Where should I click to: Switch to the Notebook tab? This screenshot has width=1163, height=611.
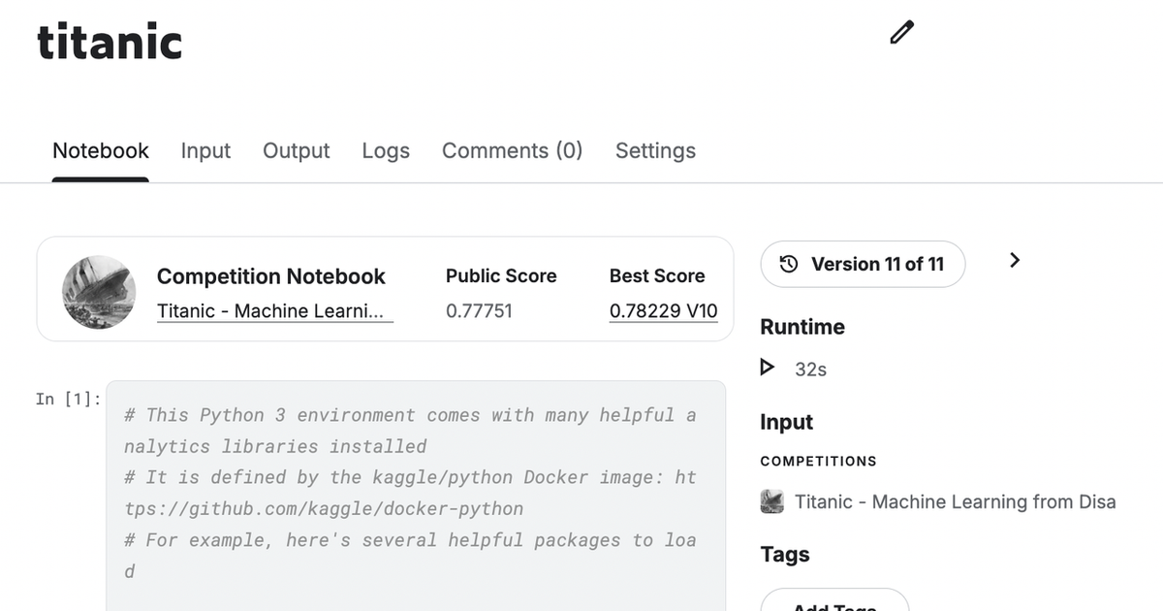point(101,151)
